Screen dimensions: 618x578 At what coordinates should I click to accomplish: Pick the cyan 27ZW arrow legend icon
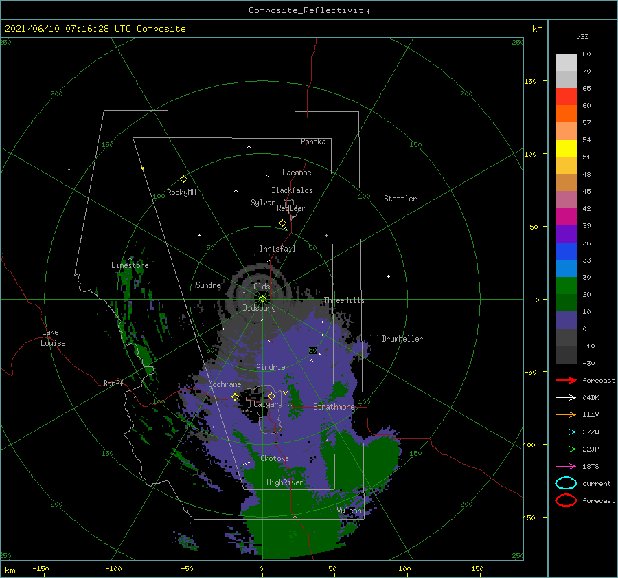pos(566,432)
